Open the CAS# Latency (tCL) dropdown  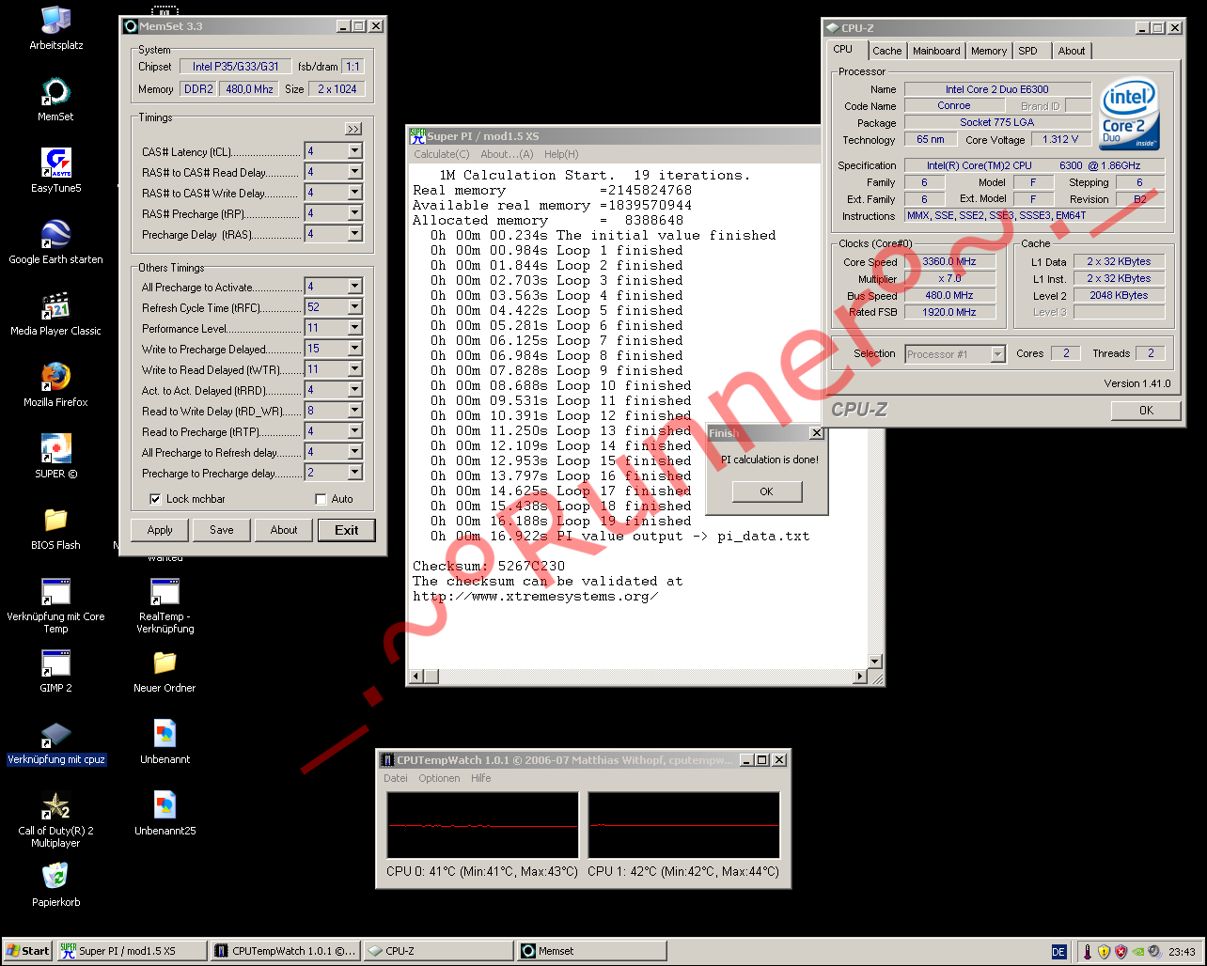(x=354, y=151)
